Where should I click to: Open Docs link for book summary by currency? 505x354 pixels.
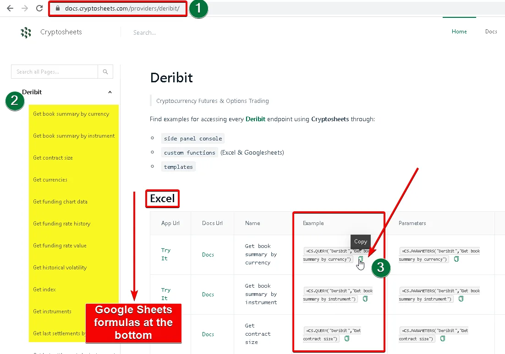pyautogui.click(x=208, y=255)
